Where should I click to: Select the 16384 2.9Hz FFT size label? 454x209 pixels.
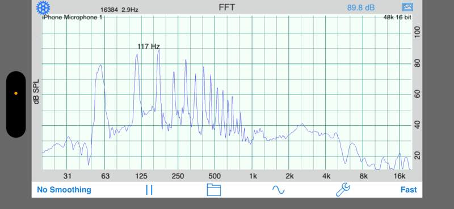click(119, 10)
